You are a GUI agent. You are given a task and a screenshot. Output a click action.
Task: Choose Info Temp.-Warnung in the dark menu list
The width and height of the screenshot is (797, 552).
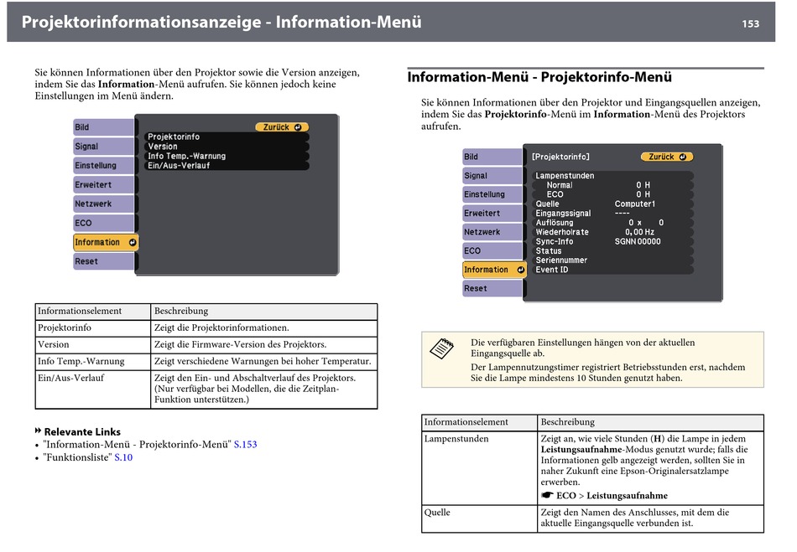(227, 157)
